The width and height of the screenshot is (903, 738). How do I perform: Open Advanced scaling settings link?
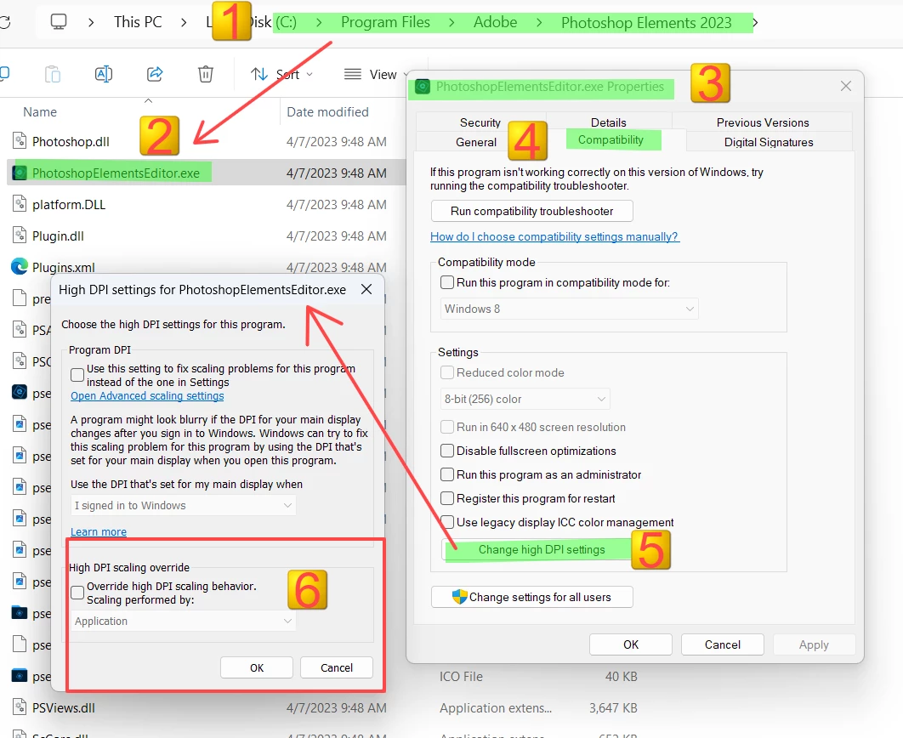[x=147, y=395]
